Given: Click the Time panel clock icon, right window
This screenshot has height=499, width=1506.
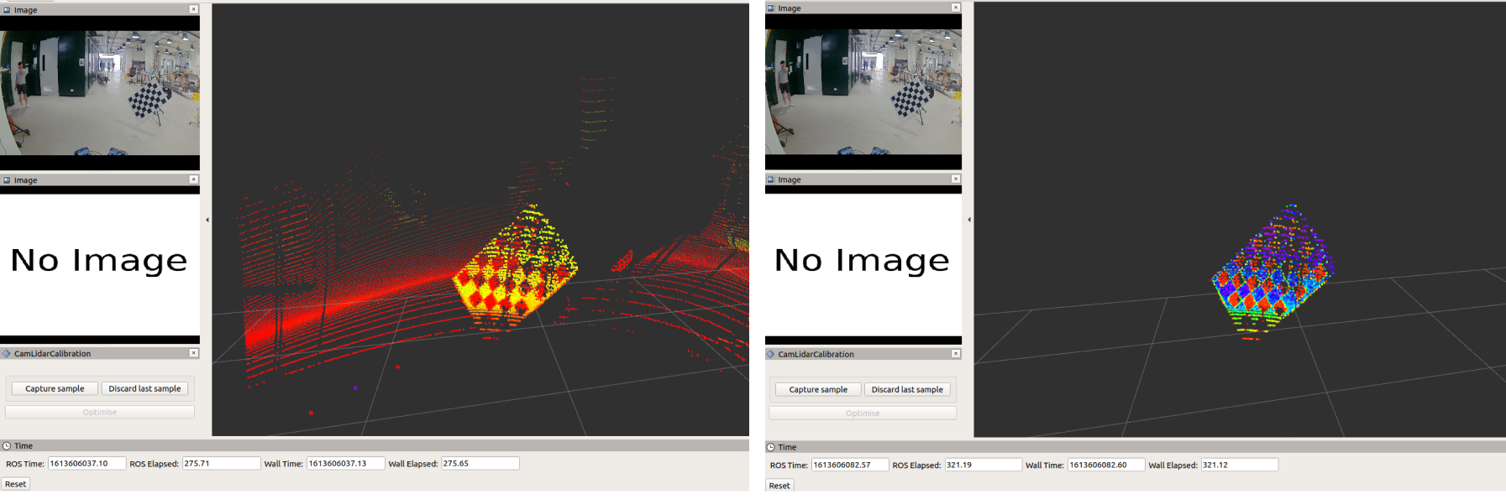Looking at the screenshot, I should pyautogui.click(x=770, y=447).
